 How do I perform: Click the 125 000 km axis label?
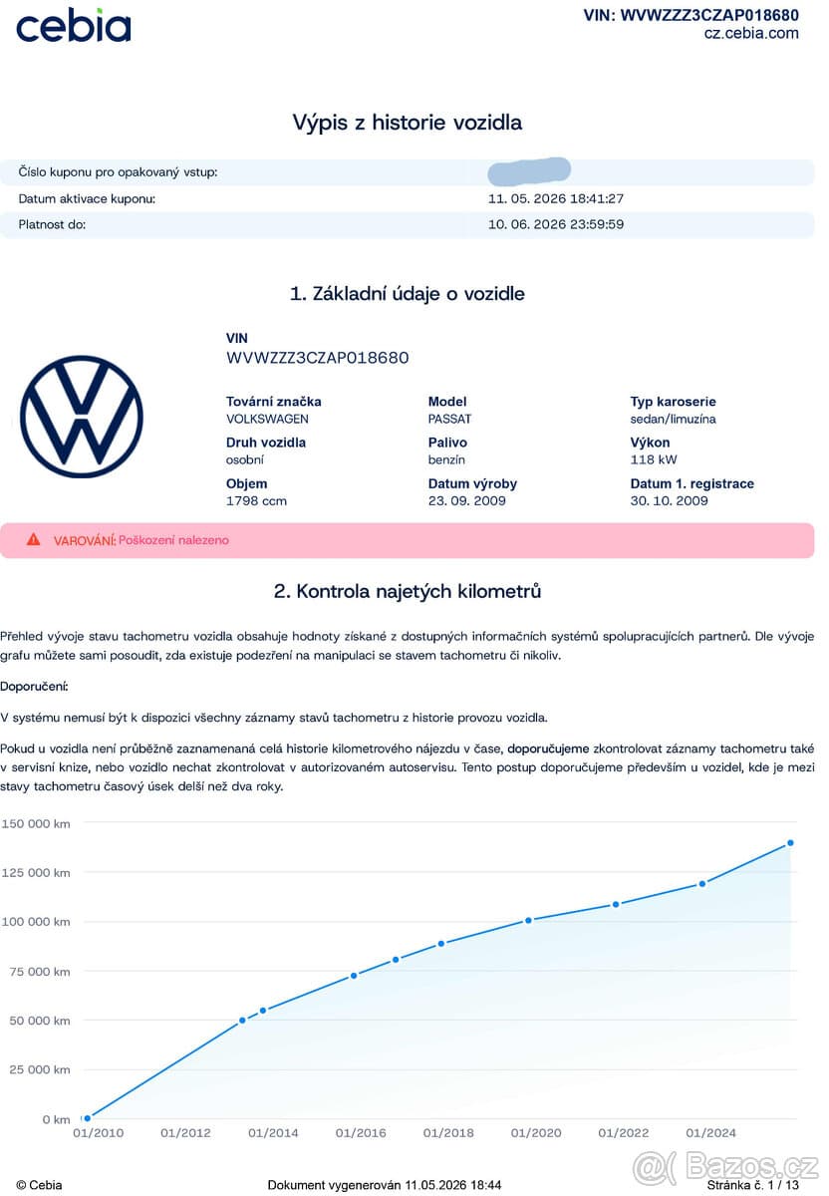[36, 873]
